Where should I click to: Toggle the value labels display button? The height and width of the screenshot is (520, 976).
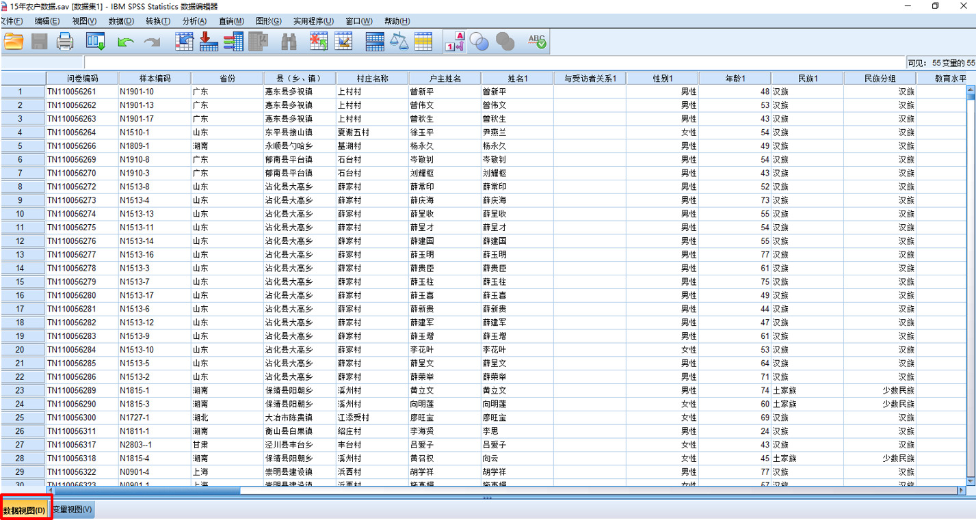point(455,42)
